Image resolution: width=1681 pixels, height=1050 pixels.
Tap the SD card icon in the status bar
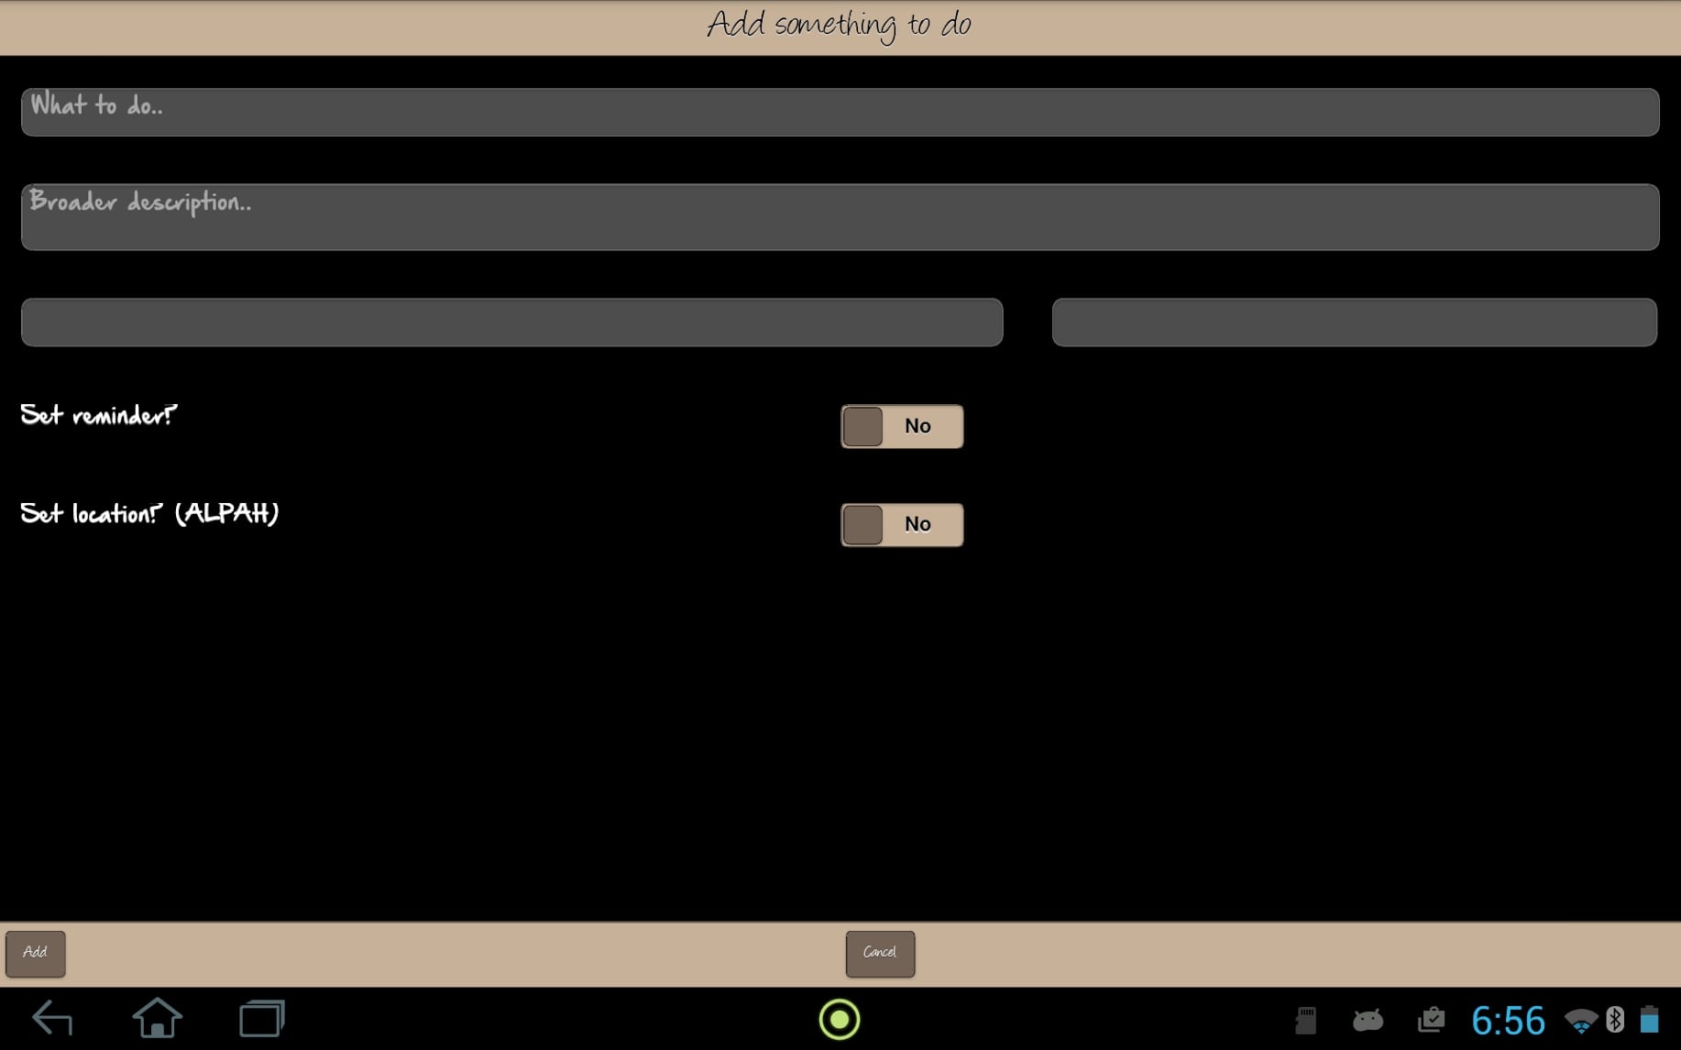coord(1305,1019)
